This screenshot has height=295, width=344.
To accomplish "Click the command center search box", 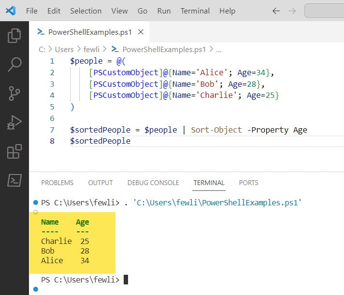I will [x=324, y=11].
